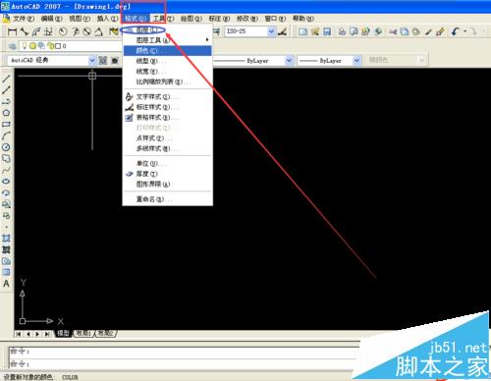Image resolution: width=491 pixels, height=381 pixels.
Task: Expand the AutoCAD 经典 workspace dropdown
Action: (x=92, y=61)
